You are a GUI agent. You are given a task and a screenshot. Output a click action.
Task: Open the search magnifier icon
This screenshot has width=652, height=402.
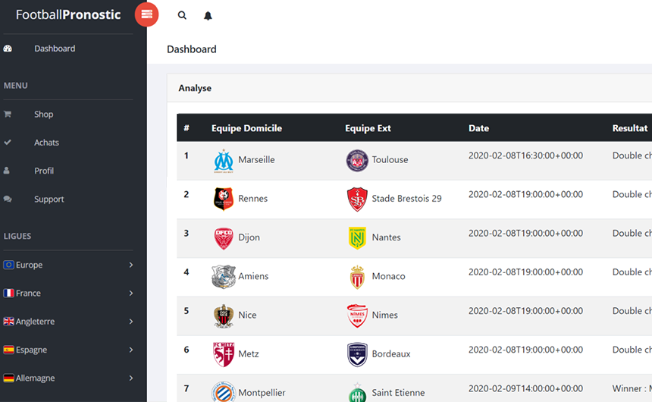point(182,15)
